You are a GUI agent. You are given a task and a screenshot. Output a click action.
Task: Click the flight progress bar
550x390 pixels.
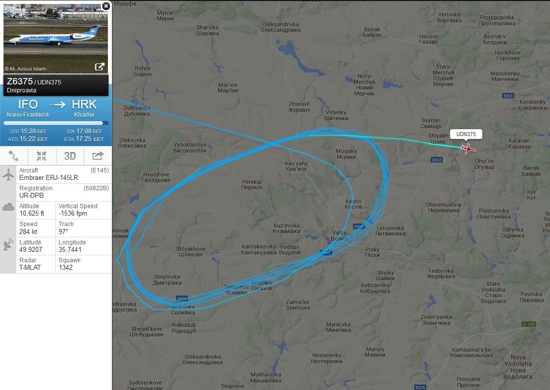coord(56,123)
